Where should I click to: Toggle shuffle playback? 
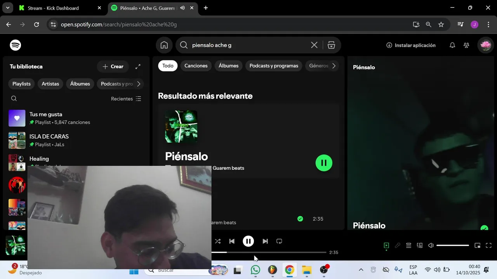tap(218, 241)
